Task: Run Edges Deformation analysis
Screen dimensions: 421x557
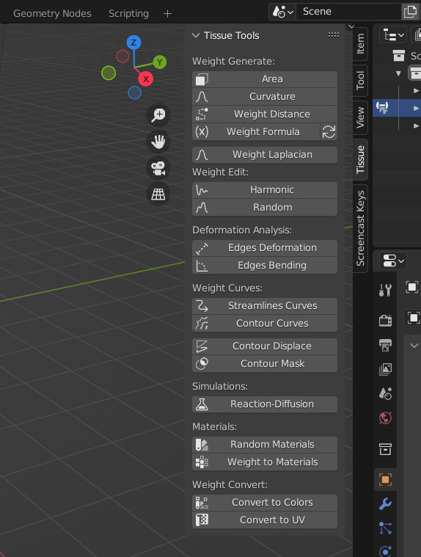Action: pyautogui.click(x=265, y=248)
